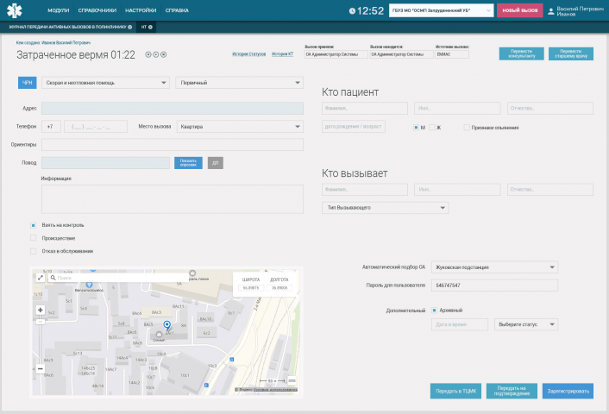Click the Новый вызов button
Image resolution: width=609 pixels, height=414 pixels.
coord(519,10)
